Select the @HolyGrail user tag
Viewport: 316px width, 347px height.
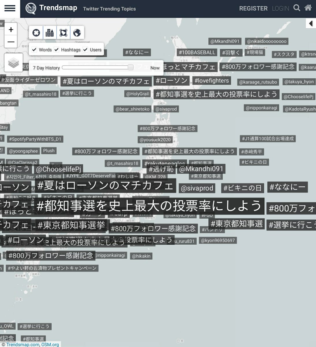coord(137,94)
